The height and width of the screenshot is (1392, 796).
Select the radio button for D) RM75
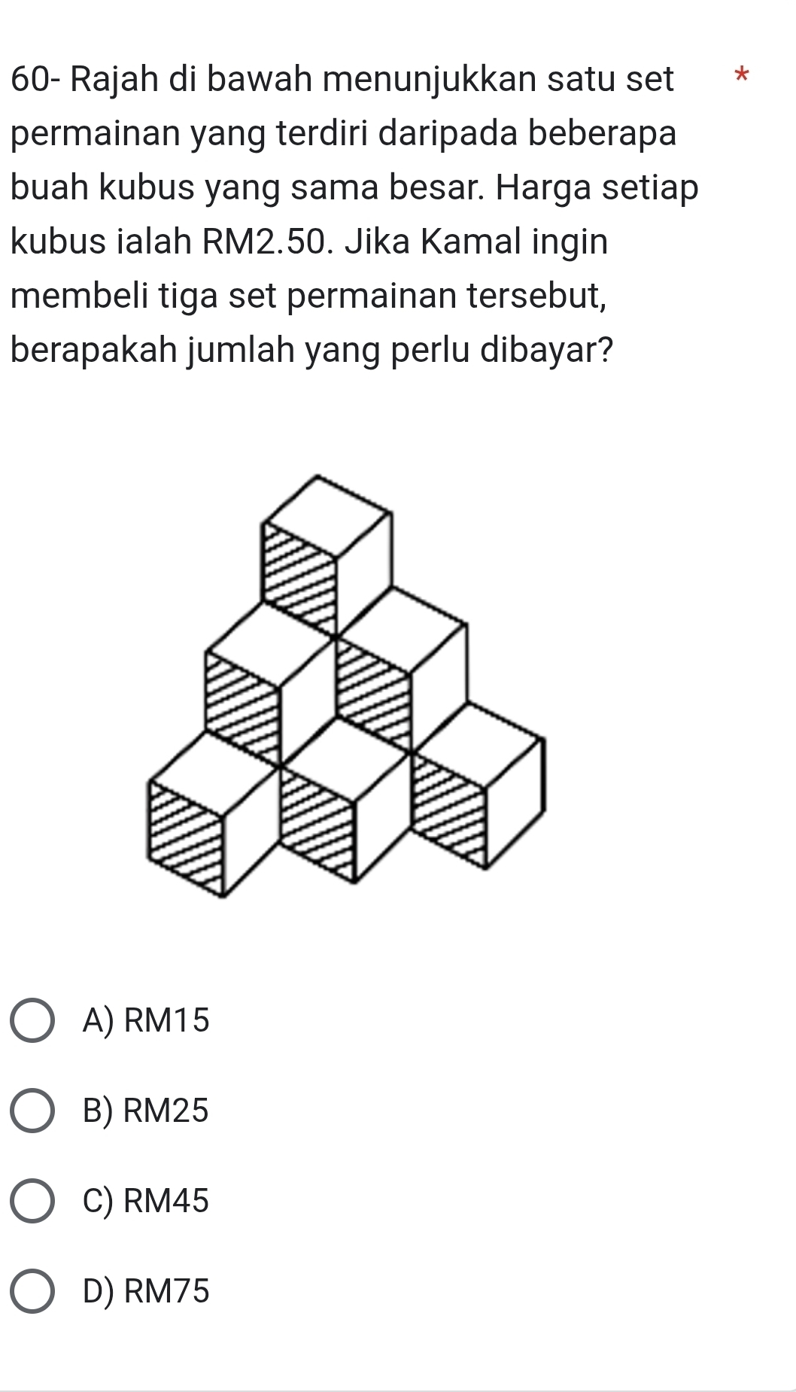pos(32,1291)
